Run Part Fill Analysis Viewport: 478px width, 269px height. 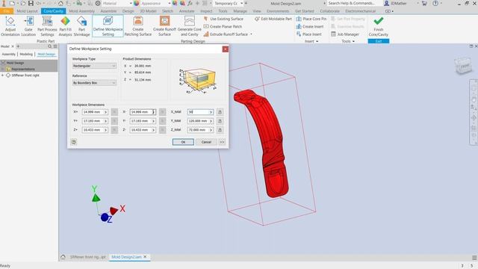point(65,26)
